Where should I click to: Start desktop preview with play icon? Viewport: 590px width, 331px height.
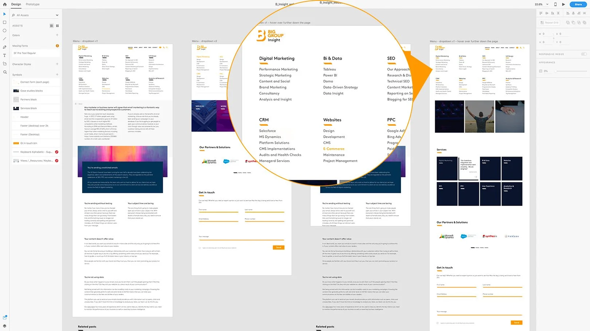point(563,4)
